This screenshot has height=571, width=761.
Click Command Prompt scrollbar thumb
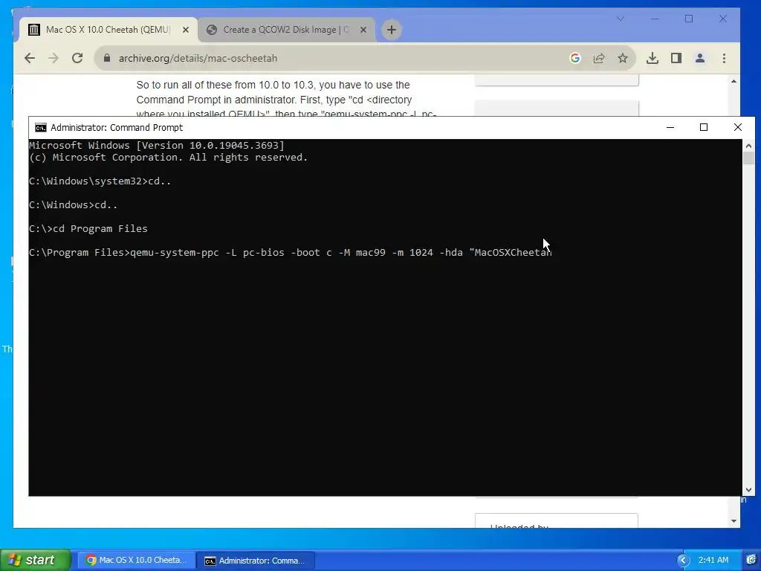click(748, 158)
